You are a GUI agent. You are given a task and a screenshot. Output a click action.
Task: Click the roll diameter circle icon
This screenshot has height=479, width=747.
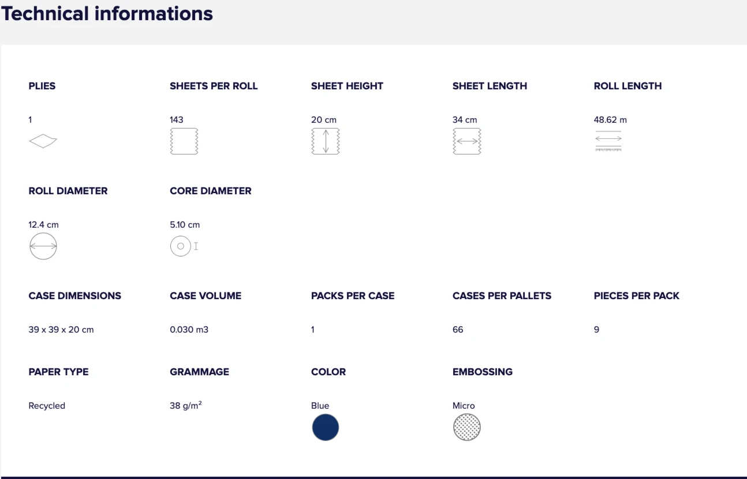click(x=43, y=246)
